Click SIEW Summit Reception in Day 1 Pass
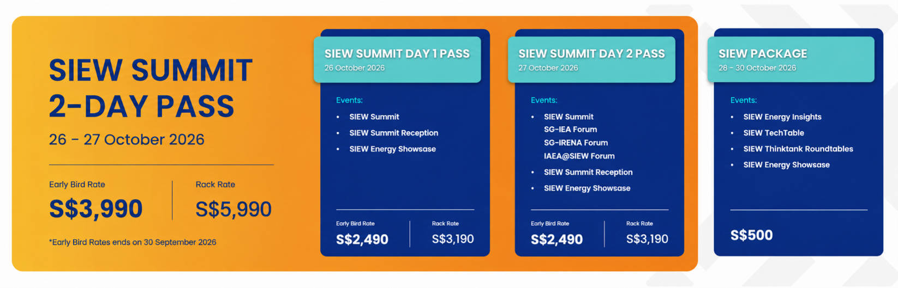The image size is (898, 288). point(393,133)
